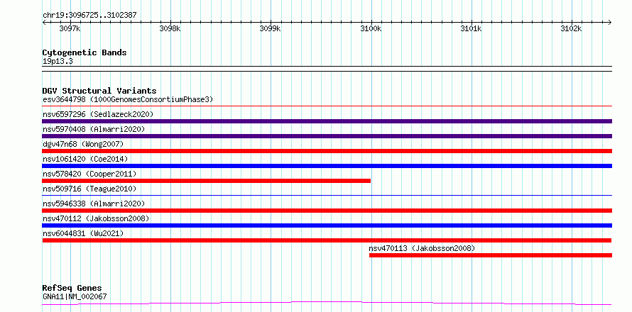Select the magenta GNA11 gene line

(x=327, y=303)
